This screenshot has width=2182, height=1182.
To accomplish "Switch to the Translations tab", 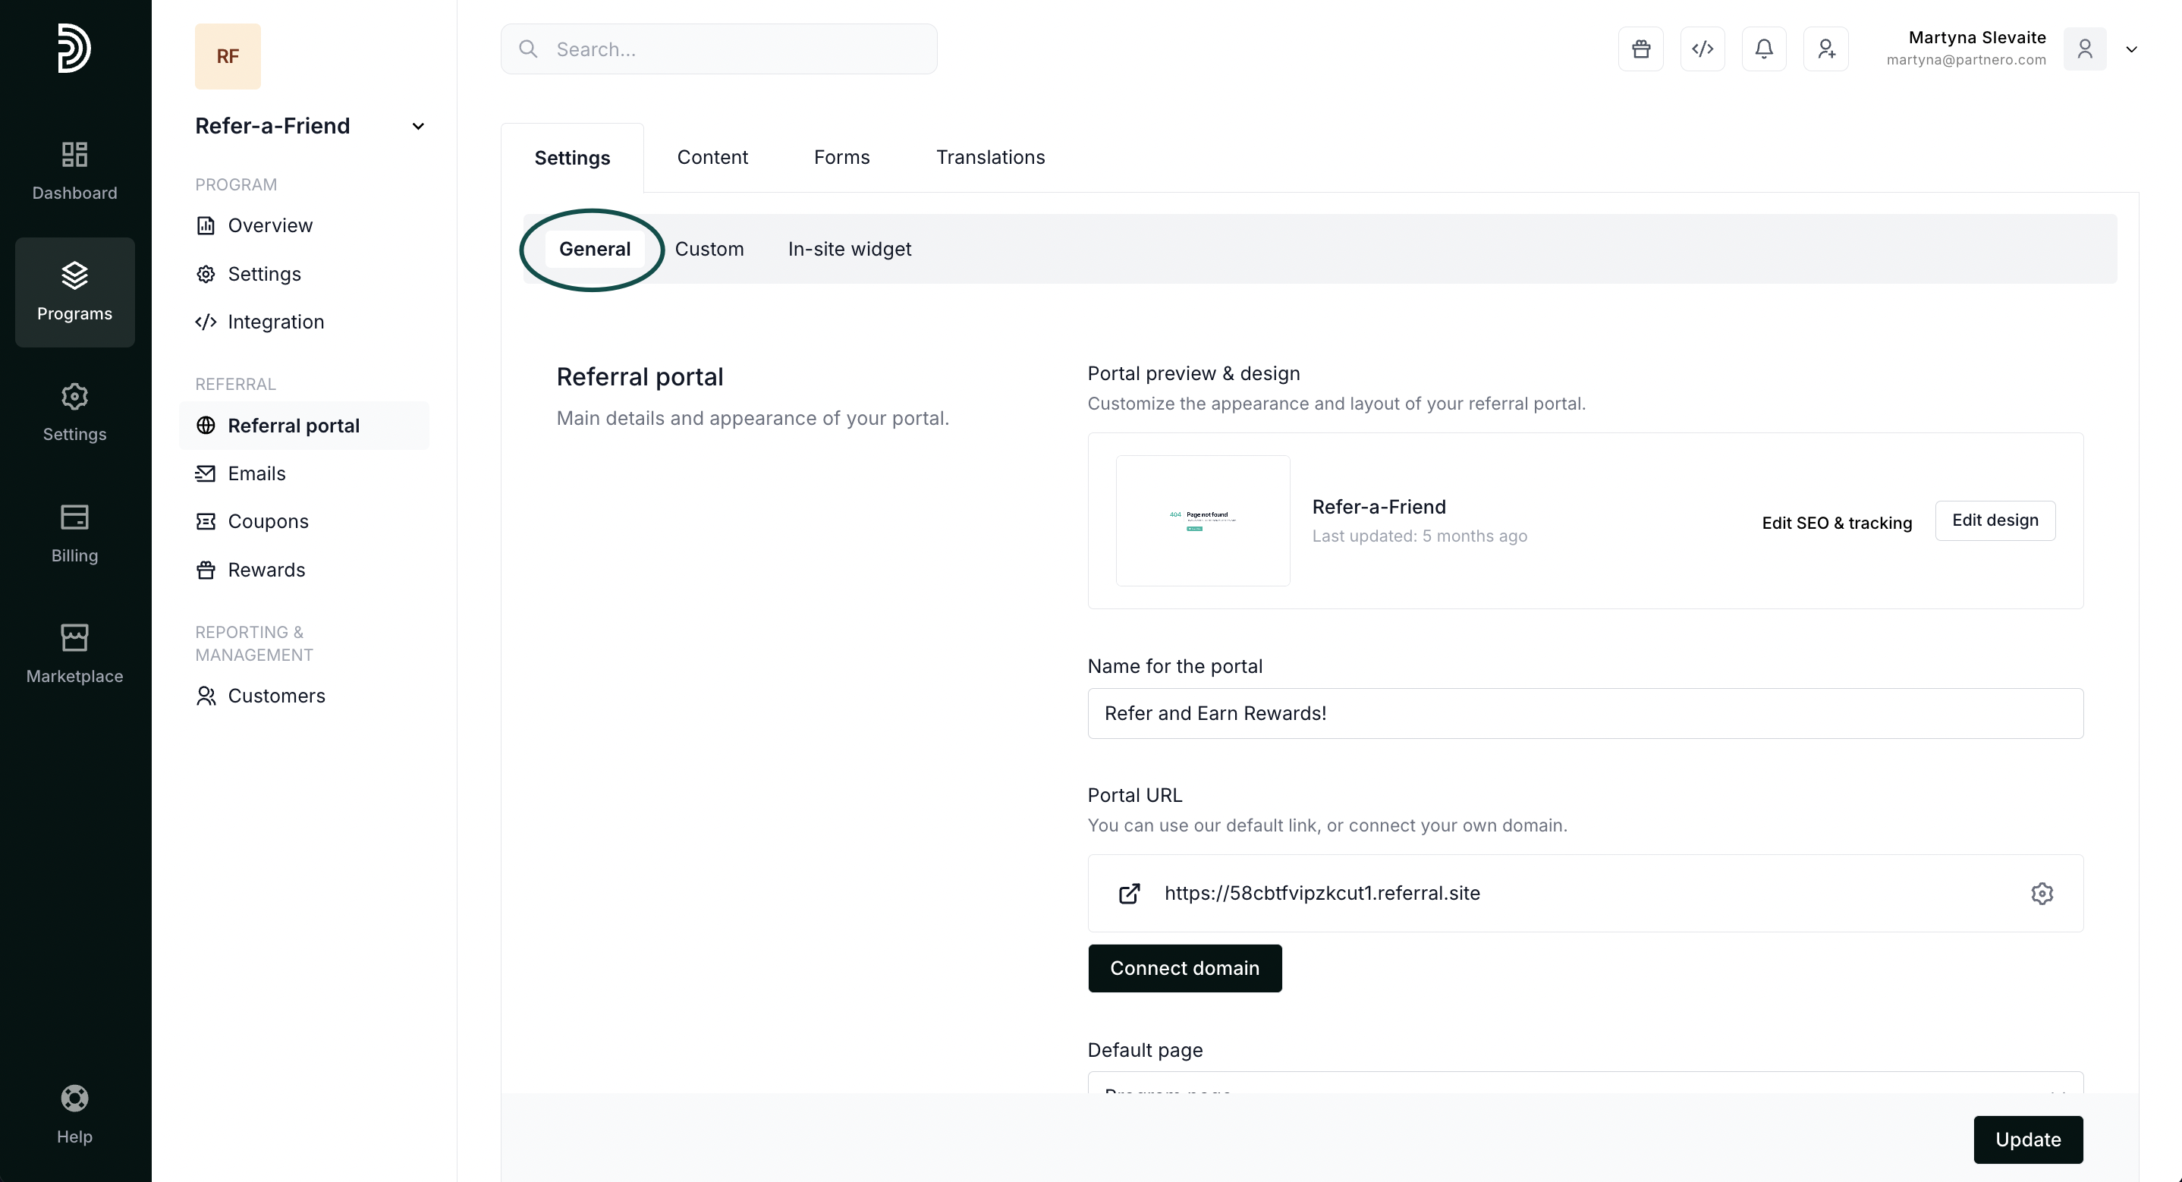I will 989,158.
